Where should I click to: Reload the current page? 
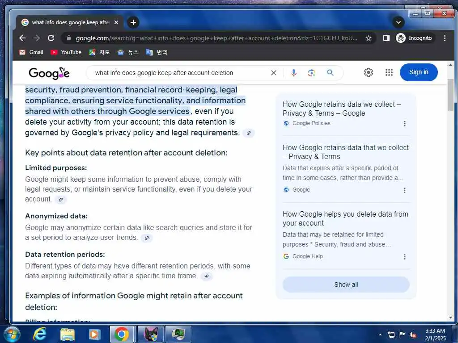tap(51, 38)
